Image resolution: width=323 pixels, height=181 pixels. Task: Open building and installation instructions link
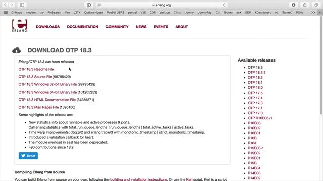click(138, 179)
